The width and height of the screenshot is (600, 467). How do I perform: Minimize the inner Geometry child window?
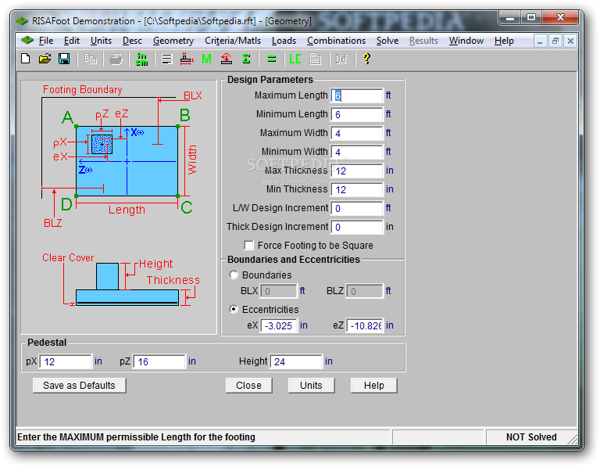coord(540,41)
